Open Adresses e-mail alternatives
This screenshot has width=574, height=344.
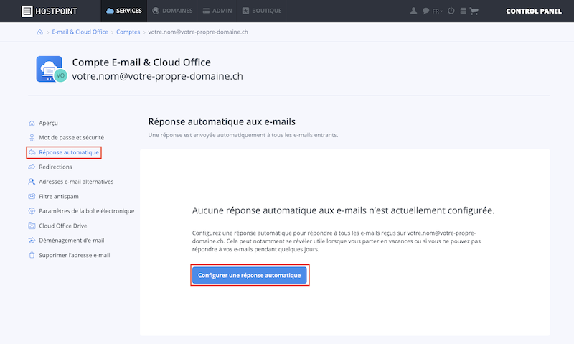coord(76,182)
